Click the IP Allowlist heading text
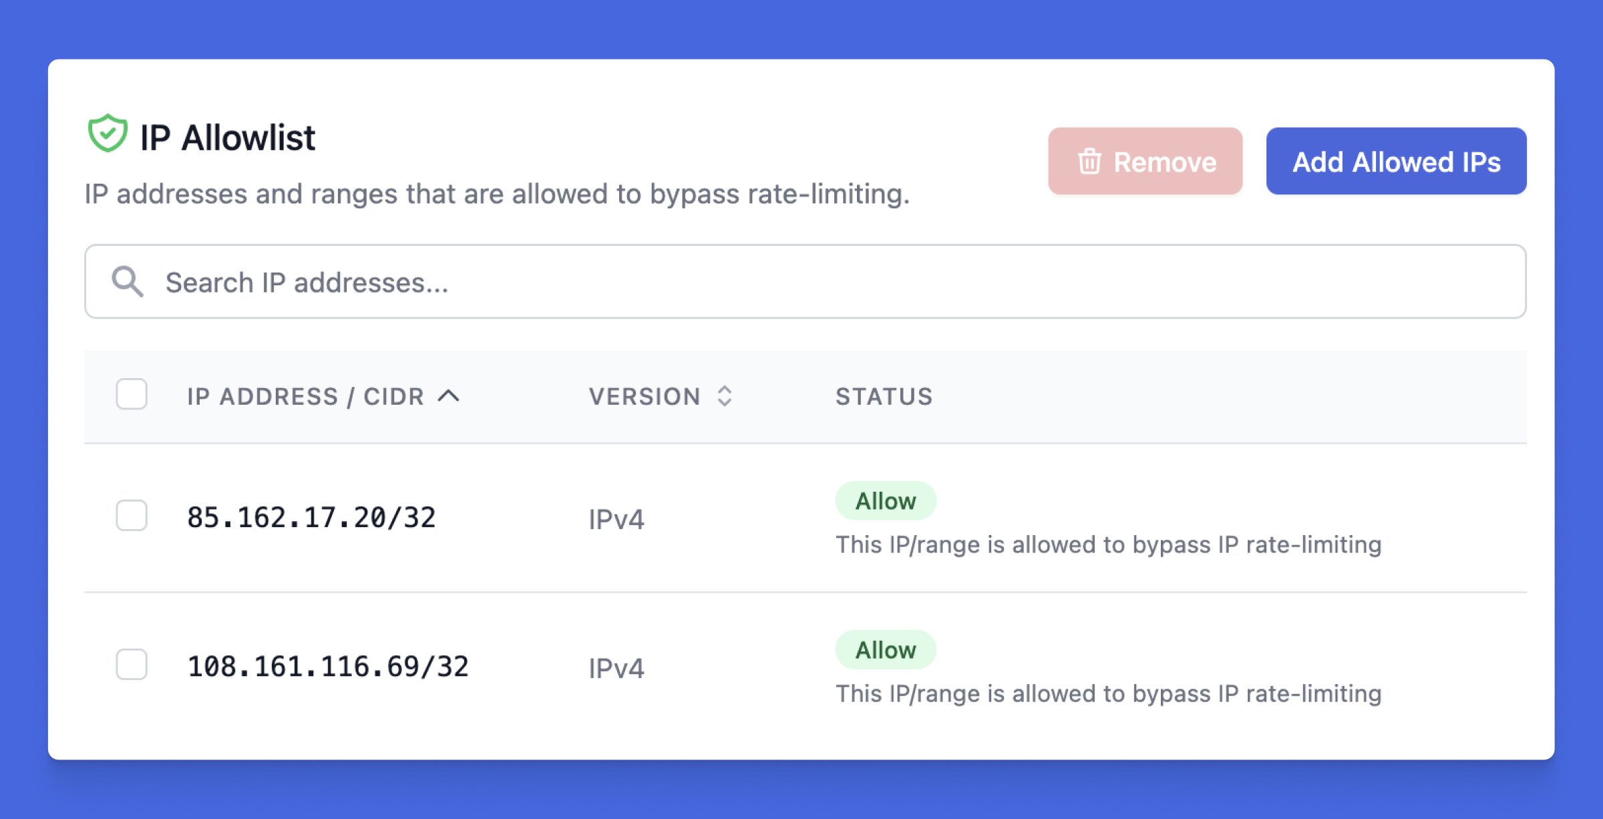Screen dimensions: 1603x819 (227, 138)
